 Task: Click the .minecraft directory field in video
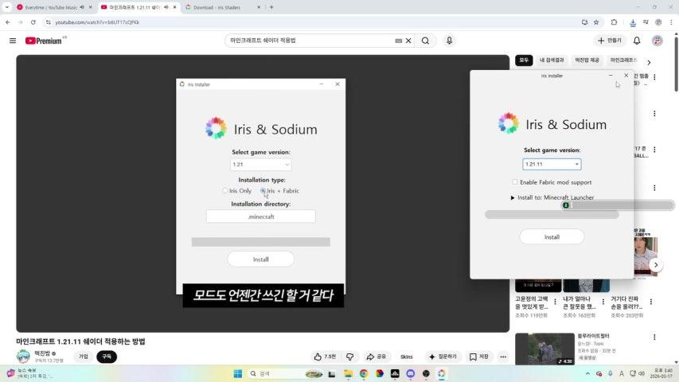click(260, 216)
